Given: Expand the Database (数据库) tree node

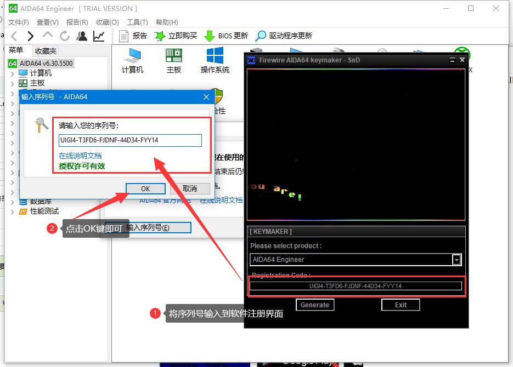Looking at the screenshot, I should tap(12, 202).
